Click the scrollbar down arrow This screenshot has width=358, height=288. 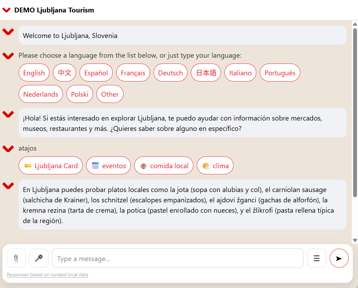click(x=355, y=240)
